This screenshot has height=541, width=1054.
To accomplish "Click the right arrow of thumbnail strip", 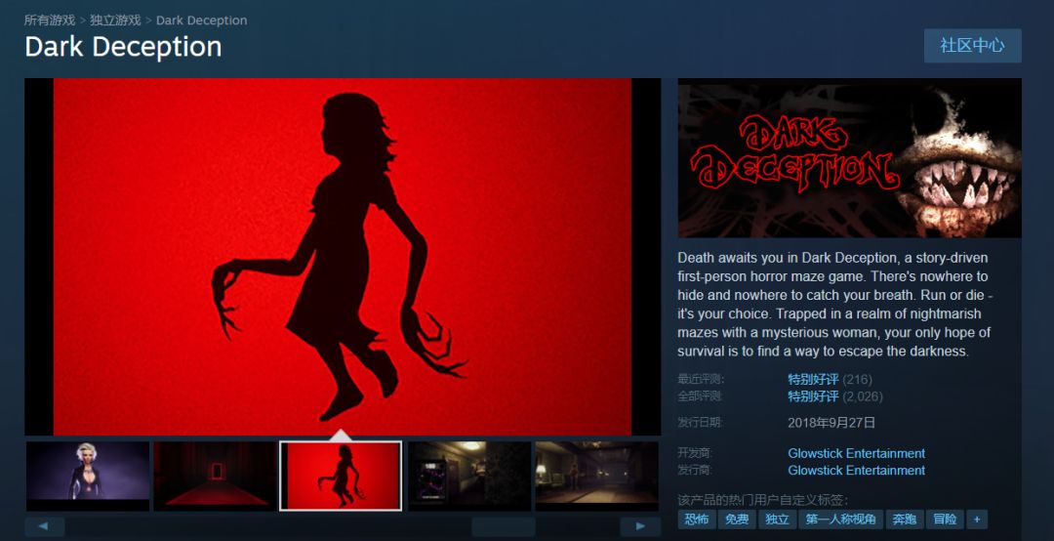I will pos(640,526).
